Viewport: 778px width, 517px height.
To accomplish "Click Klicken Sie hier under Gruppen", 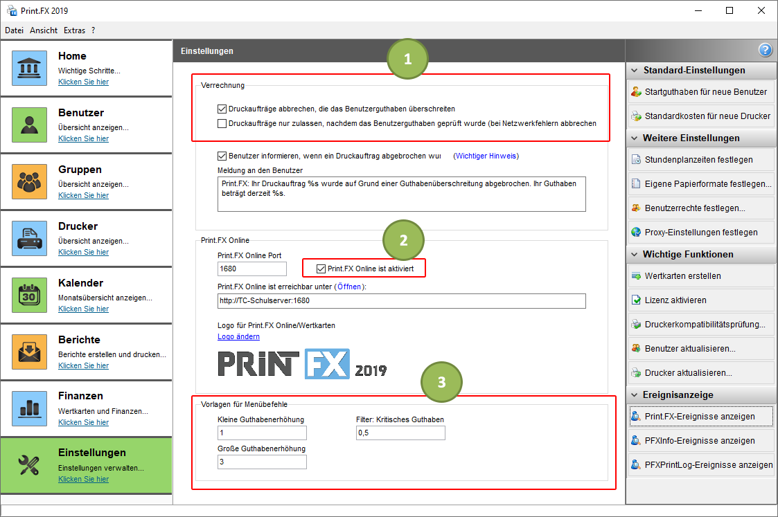I will click(x=83, y=195).
